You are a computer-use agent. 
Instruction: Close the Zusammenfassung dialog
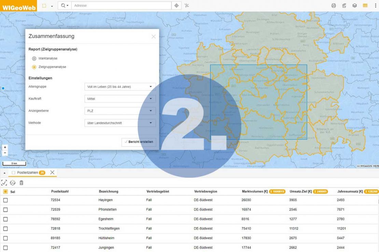point(154,37)
